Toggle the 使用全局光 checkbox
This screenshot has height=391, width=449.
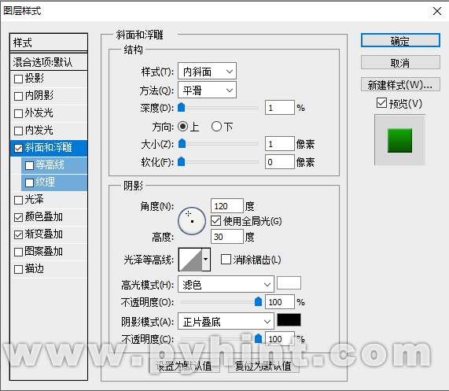click(216, 221)
